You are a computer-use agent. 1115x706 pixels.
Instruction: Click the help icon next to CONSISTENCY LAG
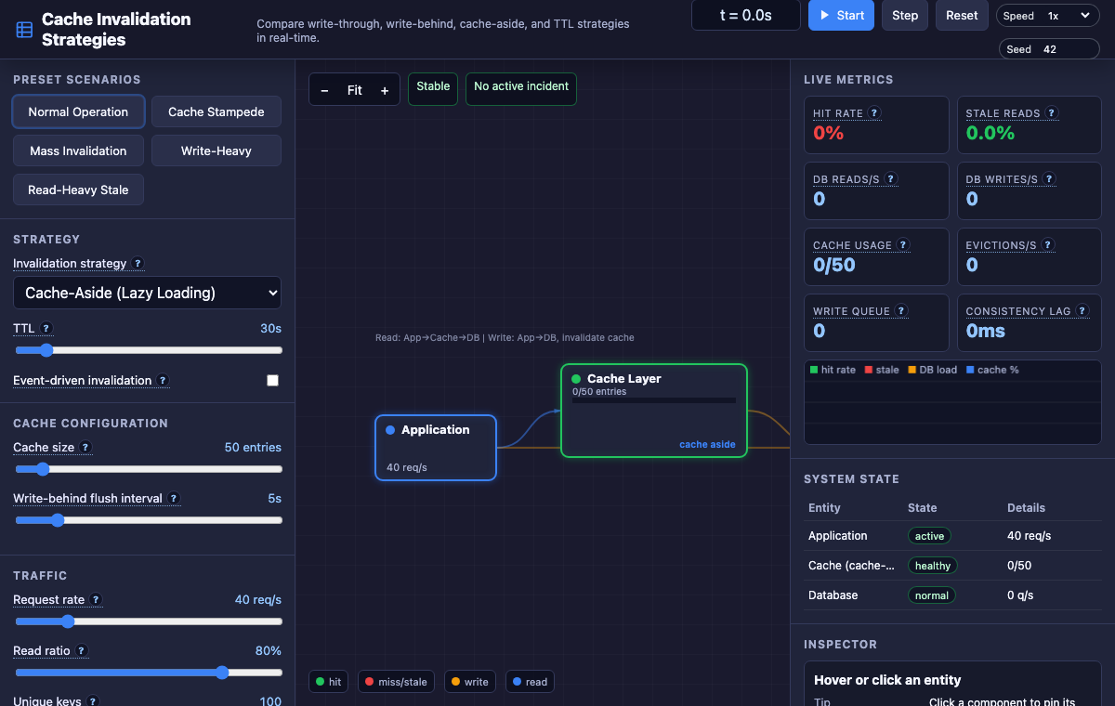[x=1082, y=311]
